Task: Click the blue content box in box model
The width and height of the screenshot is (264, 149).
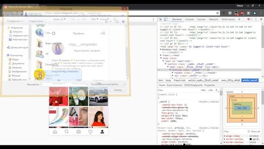Action: coord(242,108)
